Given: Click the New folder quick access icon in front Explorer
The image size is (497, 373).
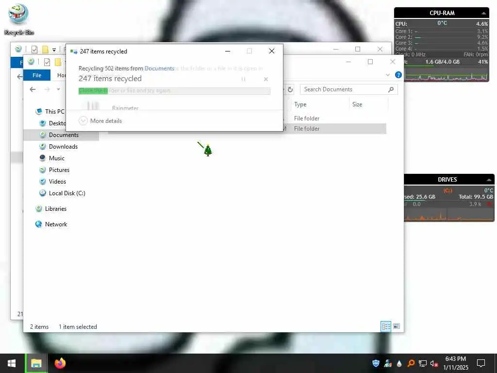Looking at the screenshot, I should (58, 62).
